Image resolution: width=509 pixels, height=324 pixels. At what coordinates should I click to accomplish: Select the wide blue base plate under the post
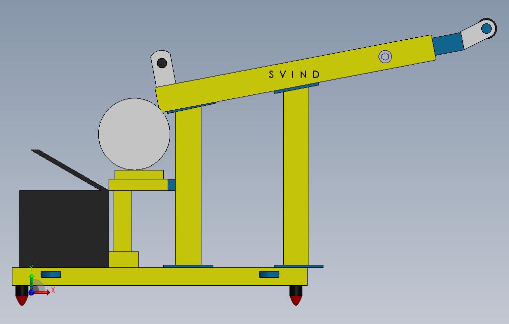299,266
